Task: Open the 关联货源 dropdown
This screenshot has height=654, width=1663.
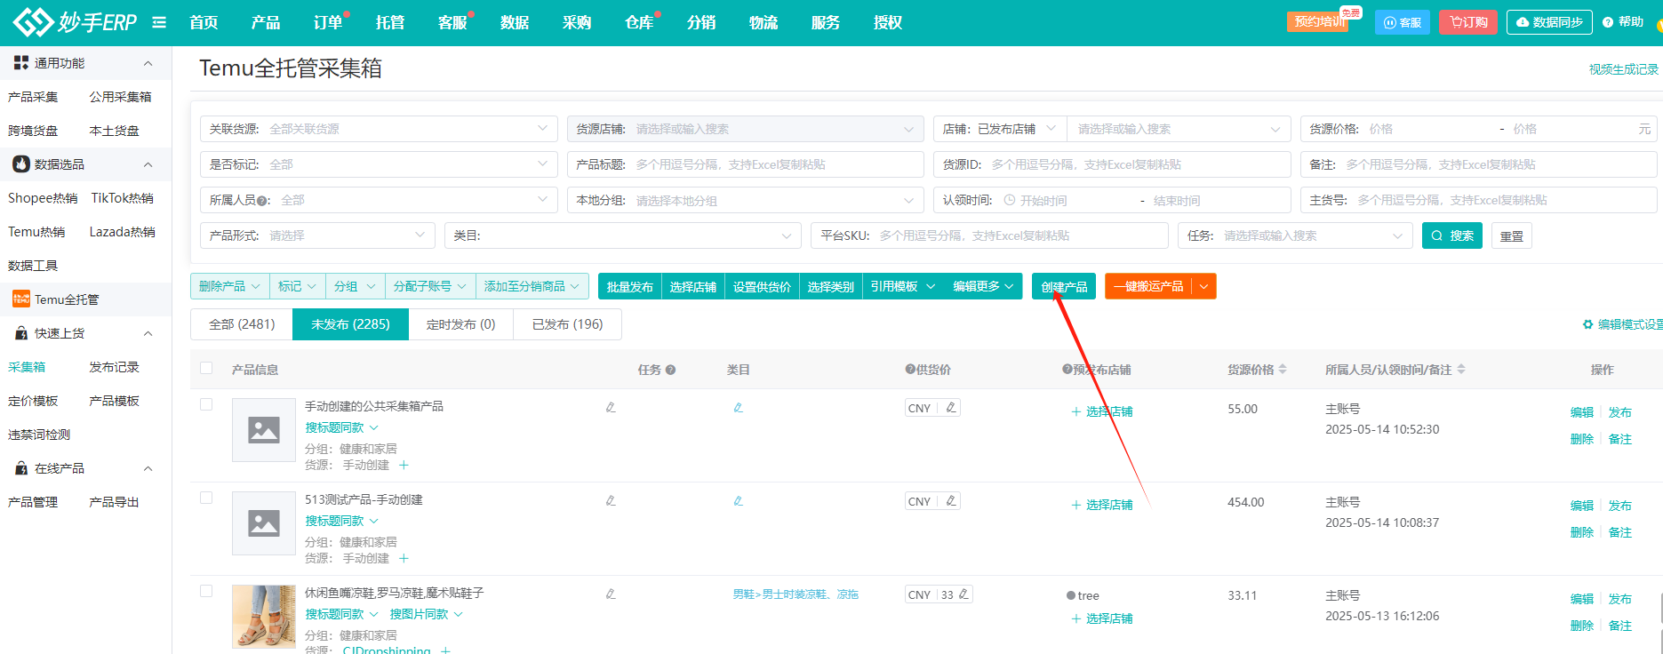Action: pyautogui.click(x=379, y=129)
